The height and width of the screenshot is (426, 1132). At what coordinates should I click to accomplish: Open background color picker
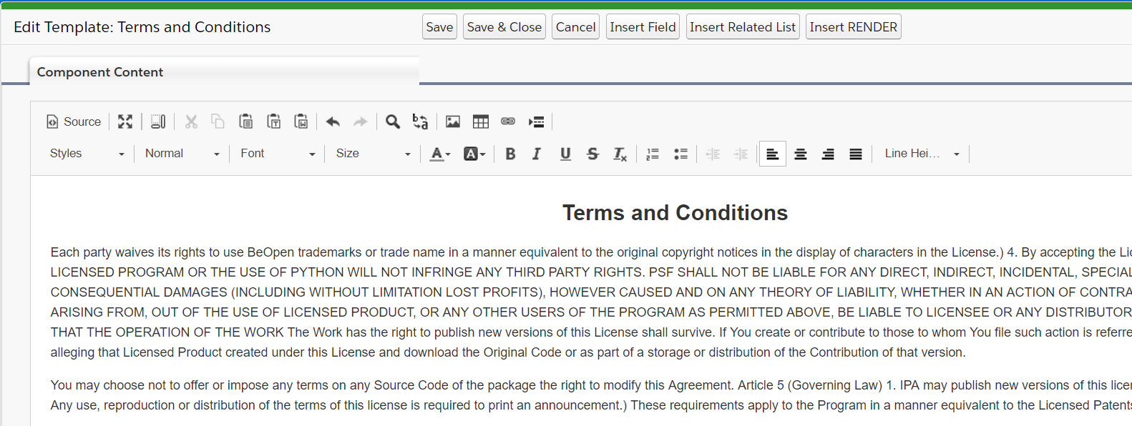tap(474, 154)
